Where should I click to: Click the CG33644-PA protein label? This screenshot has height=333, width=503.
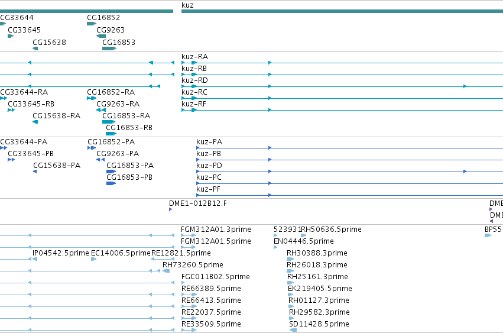[24, 142]
